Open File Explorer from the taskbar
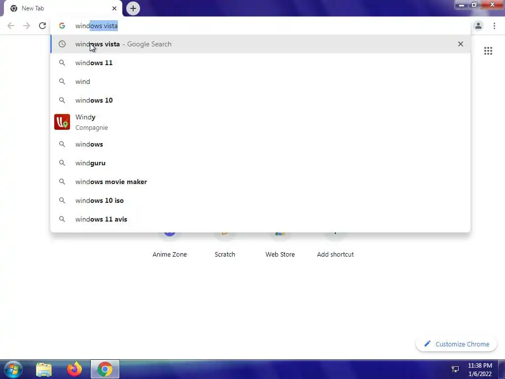This screenshot has height=379, width=505. pyautogui.click(x=44, y=369)
